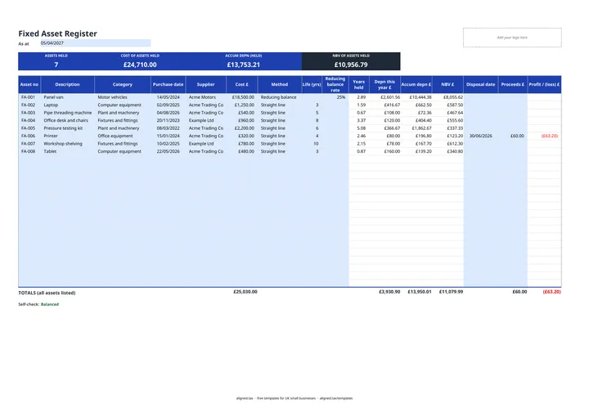Click the Reducing balance rate column header
The width and height of the screenshot is (589, 416).
tap(335, 84)
